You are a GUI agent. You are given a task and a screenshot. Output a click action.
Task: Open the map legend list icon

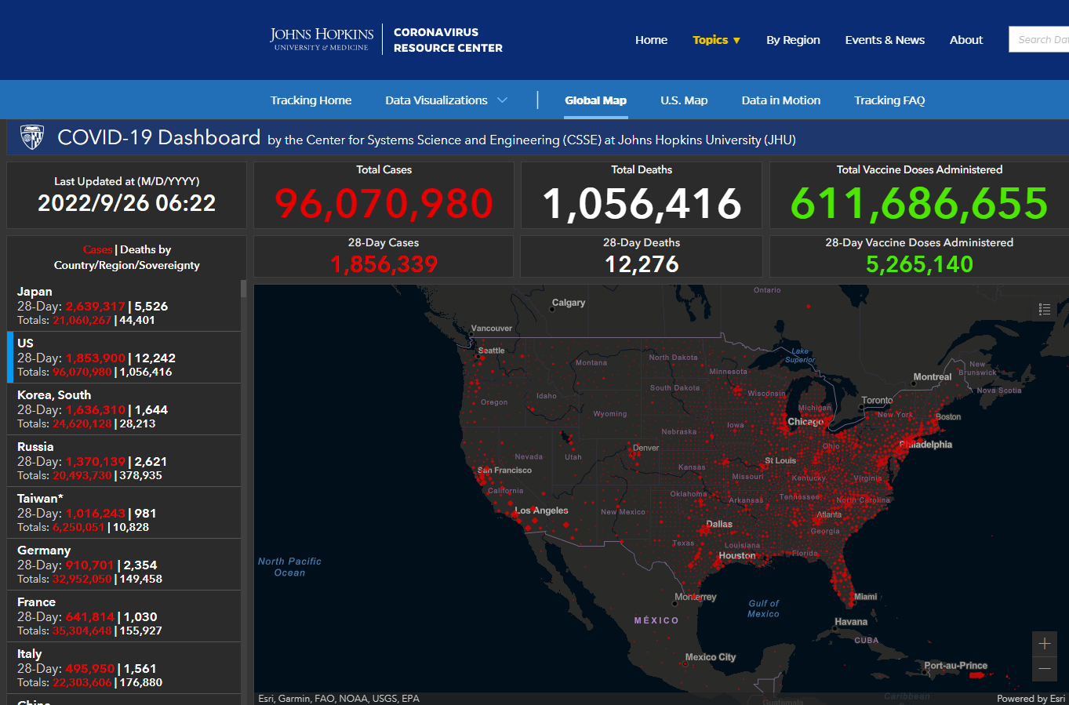[x=1044, y=309]
